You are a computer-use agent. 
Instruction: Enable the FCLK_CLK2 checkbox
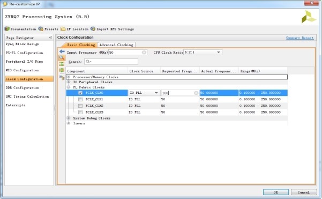coord(80,106)
